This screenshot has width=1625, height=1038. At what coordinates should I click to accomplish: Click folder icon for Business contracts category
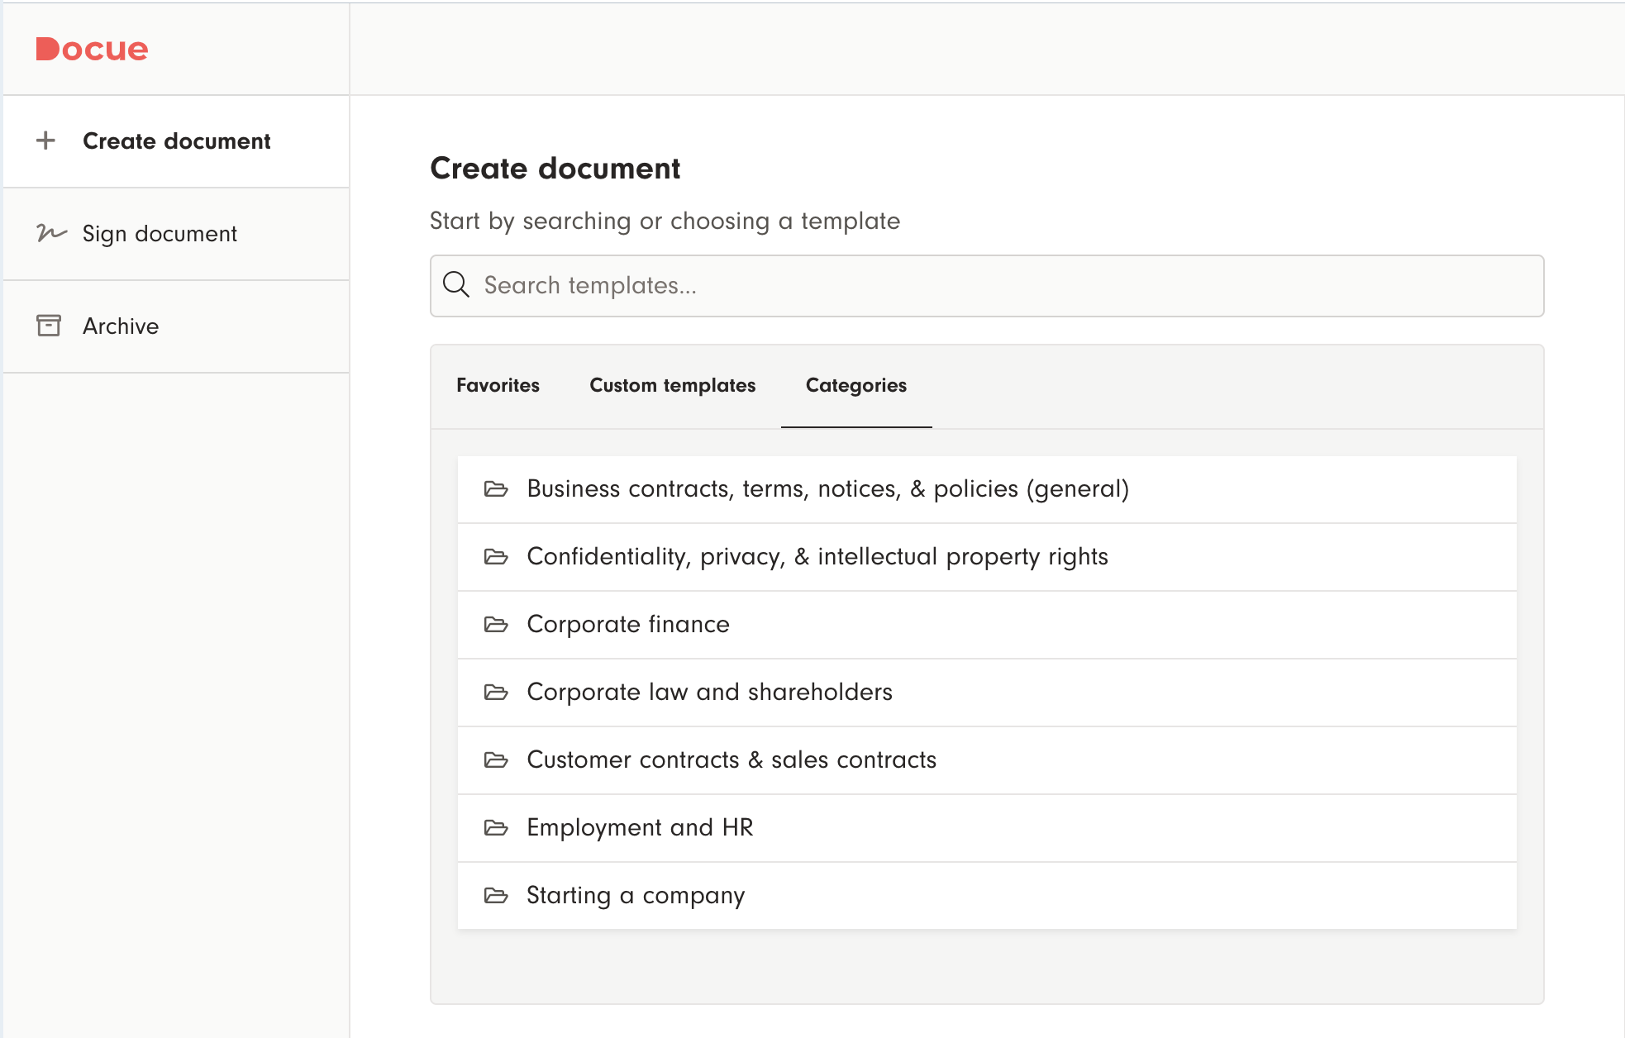(496, 489)
